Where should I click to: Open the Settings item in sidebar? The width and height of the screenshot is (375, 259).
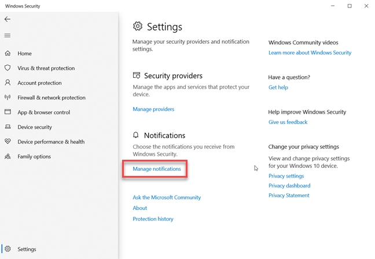27,249
